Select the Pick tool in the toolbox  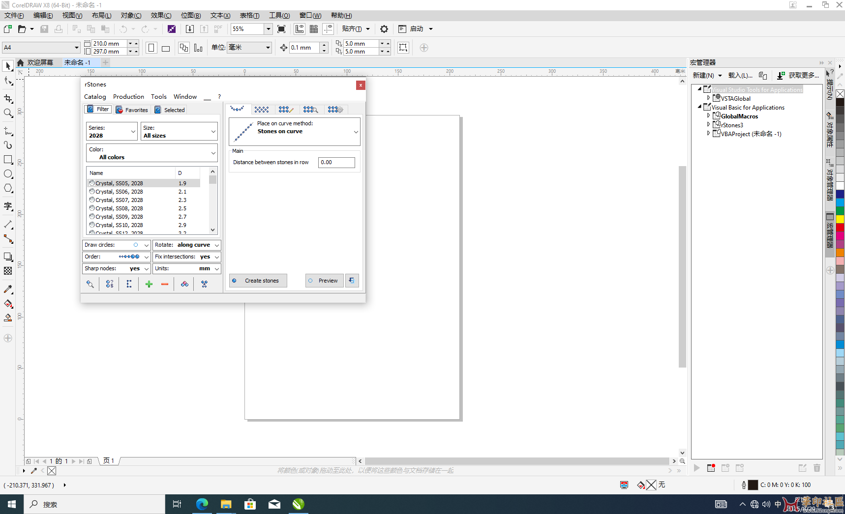[8, 66]
